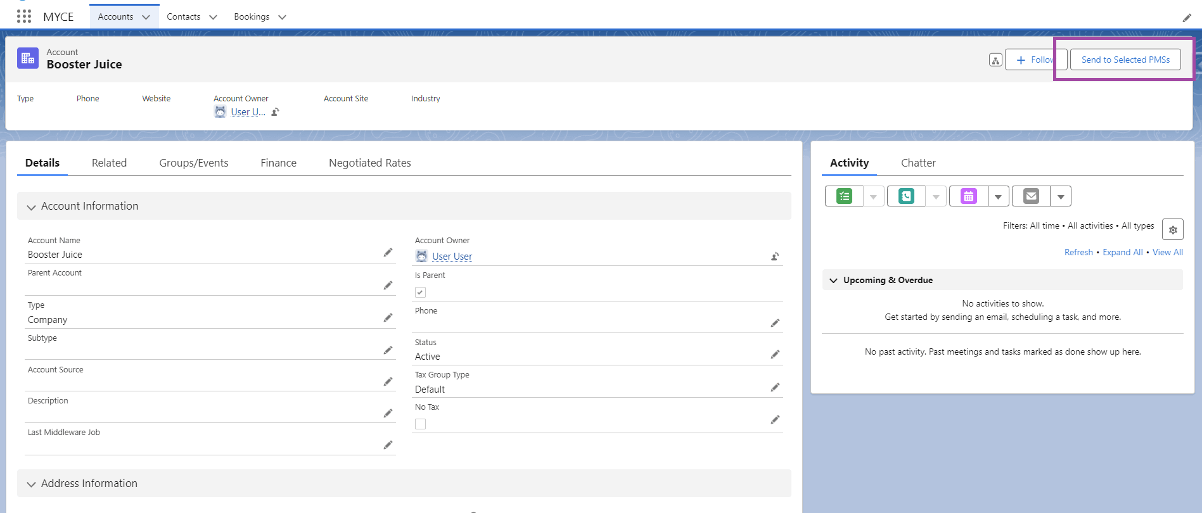Viewport: 1202px width, 513px height.
Task: Create a new task with green list icon
Action: (x=844, y=196)
